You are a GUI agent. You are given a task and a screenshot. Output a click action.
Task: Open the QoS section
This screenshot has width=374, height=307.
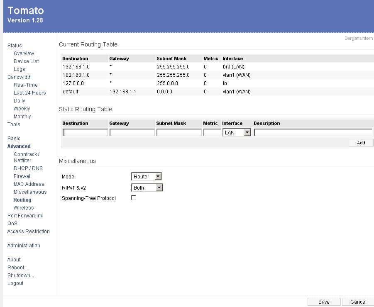pos(12,223)
